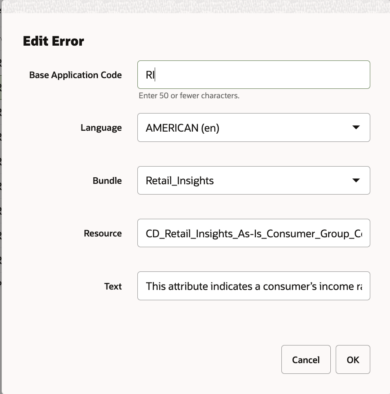Cancel the Edit Error dialog

pos(306,359)
